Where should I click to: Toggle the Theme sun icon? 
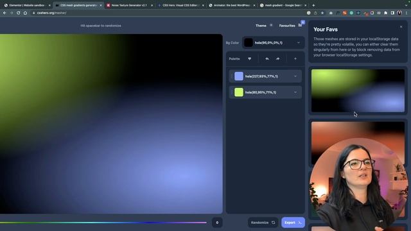[x=271, y=26]
